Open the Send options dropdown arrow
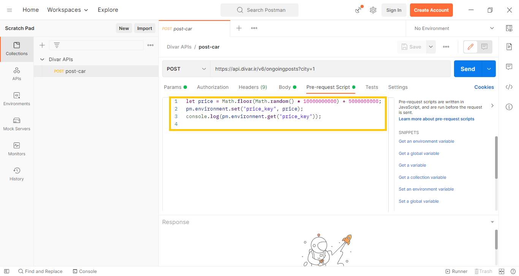 pos(489,69)
